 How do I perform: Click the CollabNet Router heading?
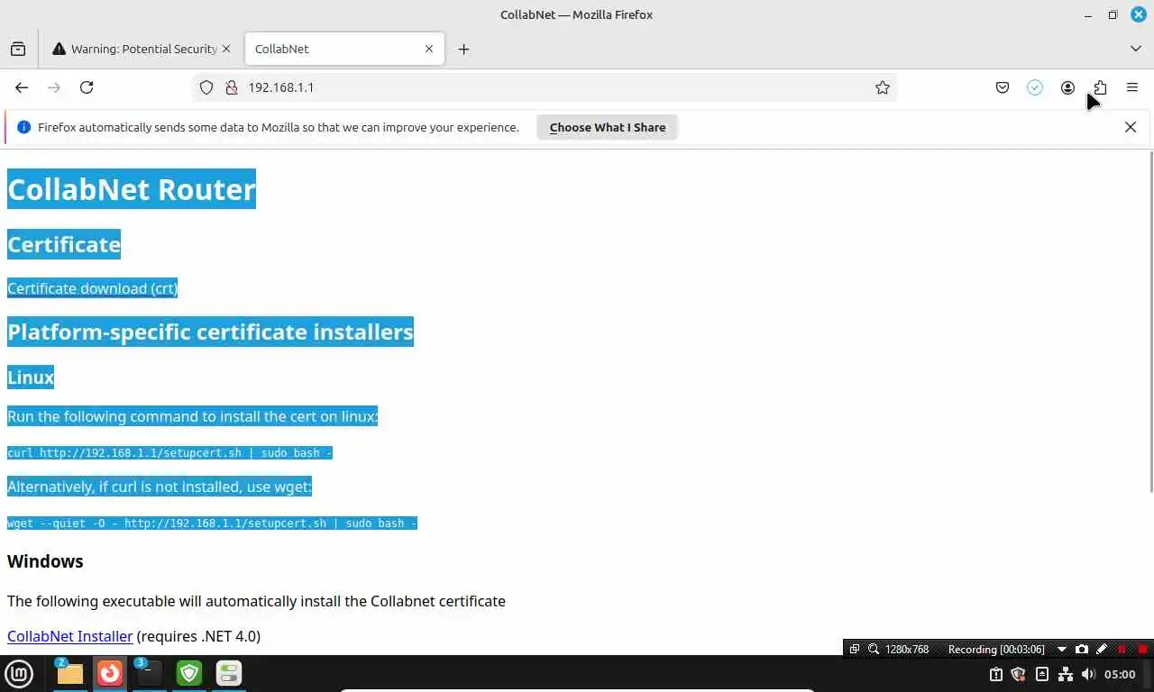click(132, 189)
